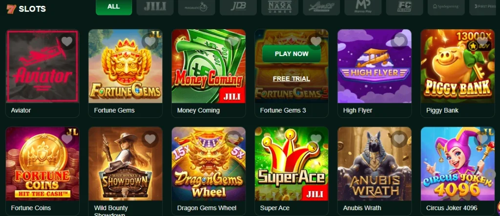Click PLAY NOW on Fortune Gems 3

292,54
